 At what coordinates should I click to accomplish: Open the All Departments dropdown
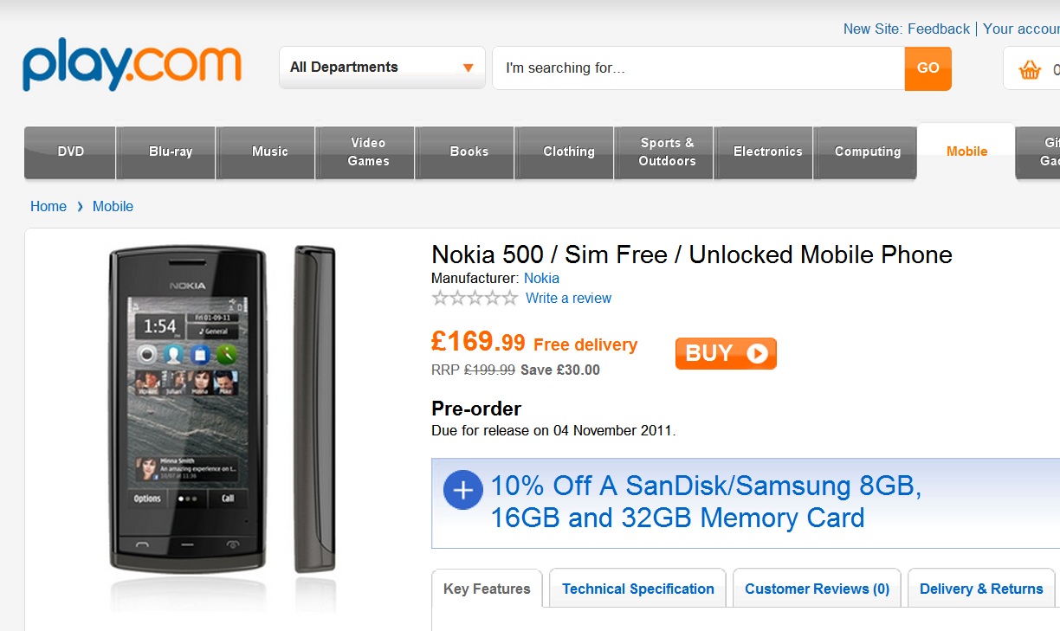(x=382, y=68)
